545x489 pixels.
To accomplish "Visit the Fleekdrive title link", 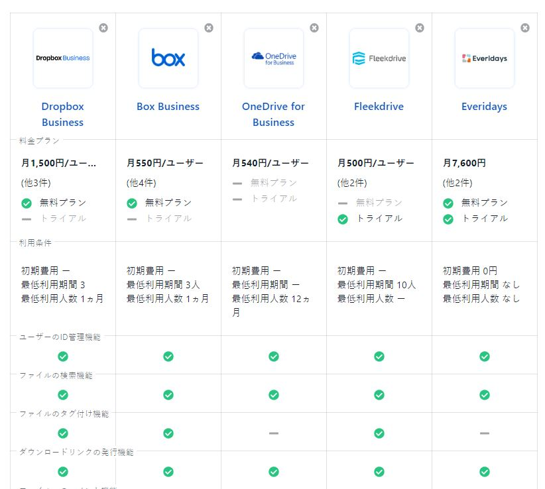I will 379,107.
